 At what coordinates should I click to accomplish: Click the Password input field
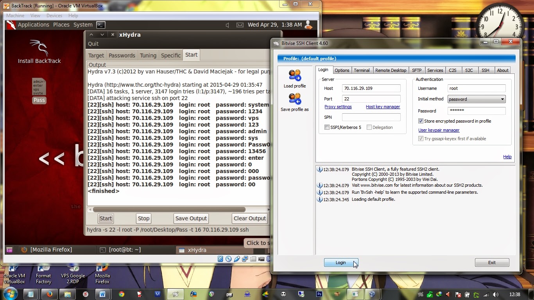pyautogui.click(x=477, y=111)
